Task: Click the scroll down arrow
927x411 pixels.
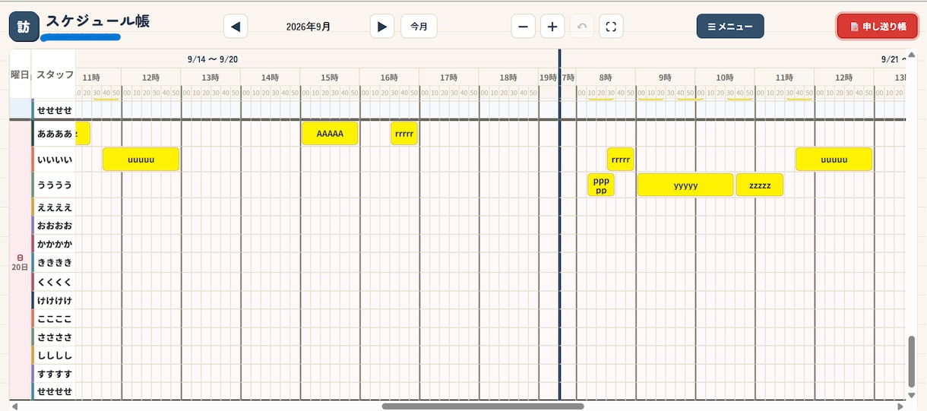Action: click(912, 396)
